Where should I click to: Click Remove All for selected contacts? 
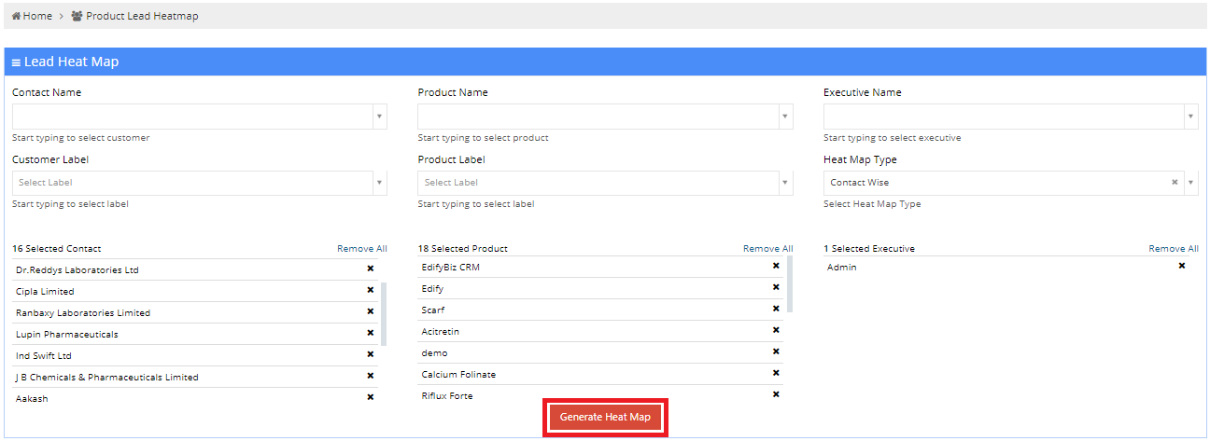tap(361, 249)
